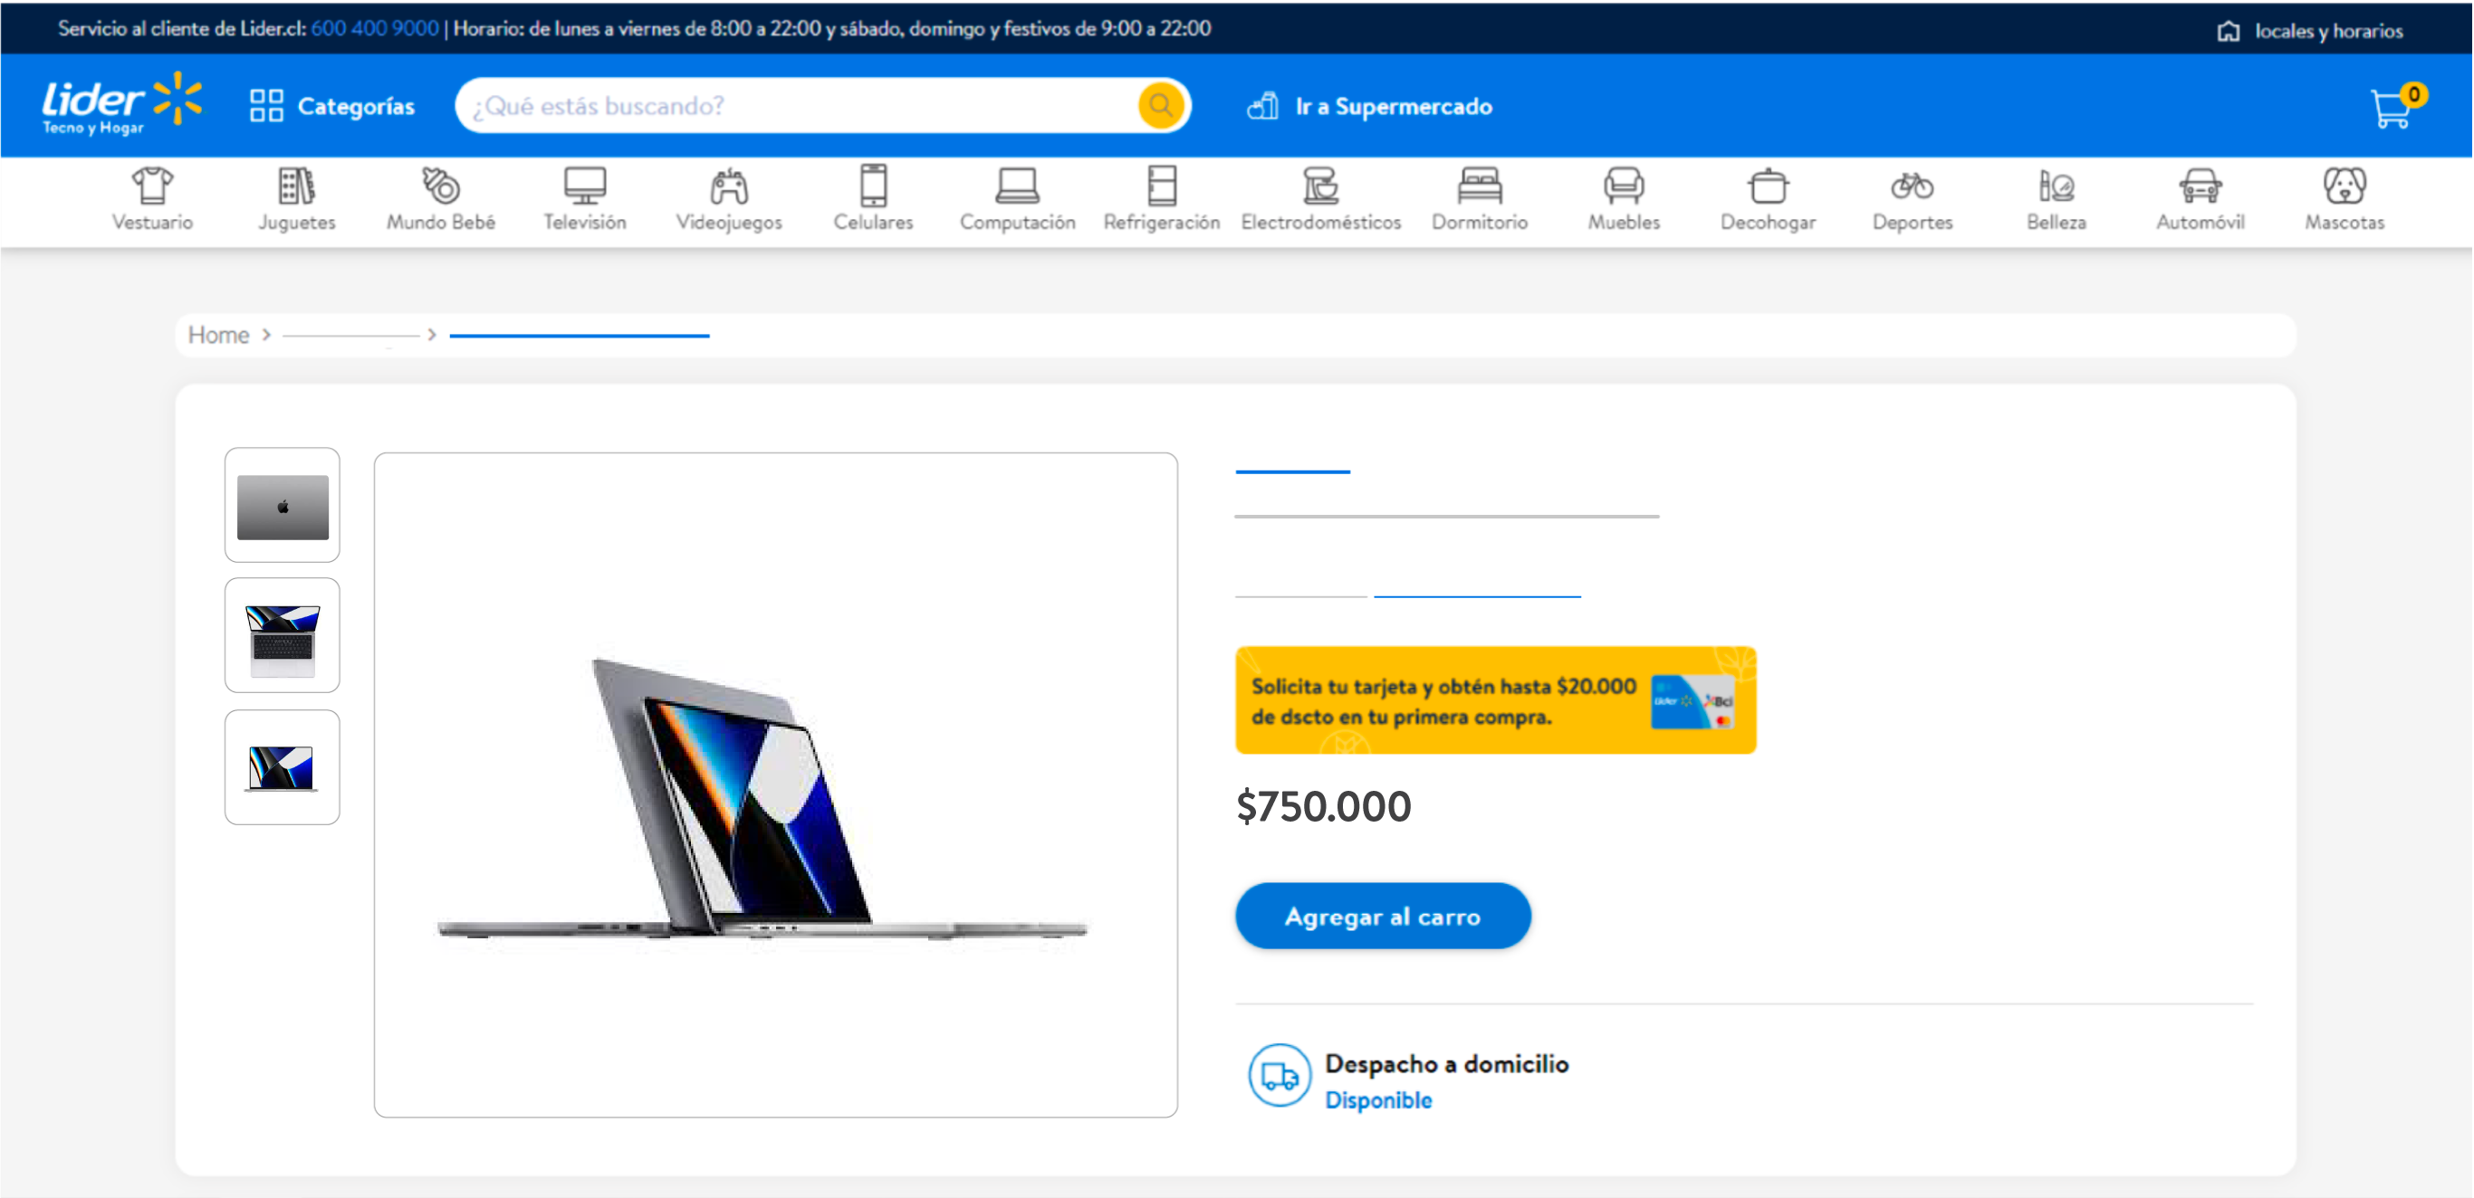Open the Automóvil car icon
Viewport: 2474px width, 1198px height.
click(x=2201, y=185)
